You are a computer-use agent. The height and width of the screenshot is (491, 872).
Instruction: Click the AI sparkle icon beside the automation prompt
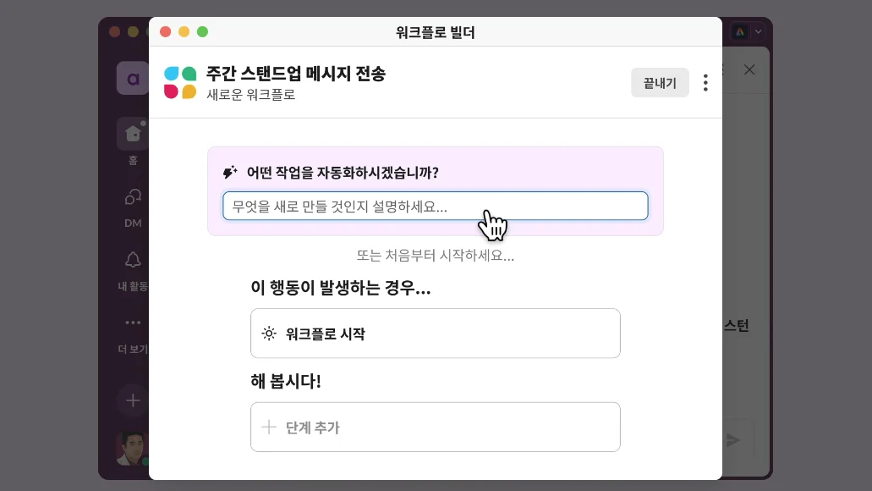(230, 173)
